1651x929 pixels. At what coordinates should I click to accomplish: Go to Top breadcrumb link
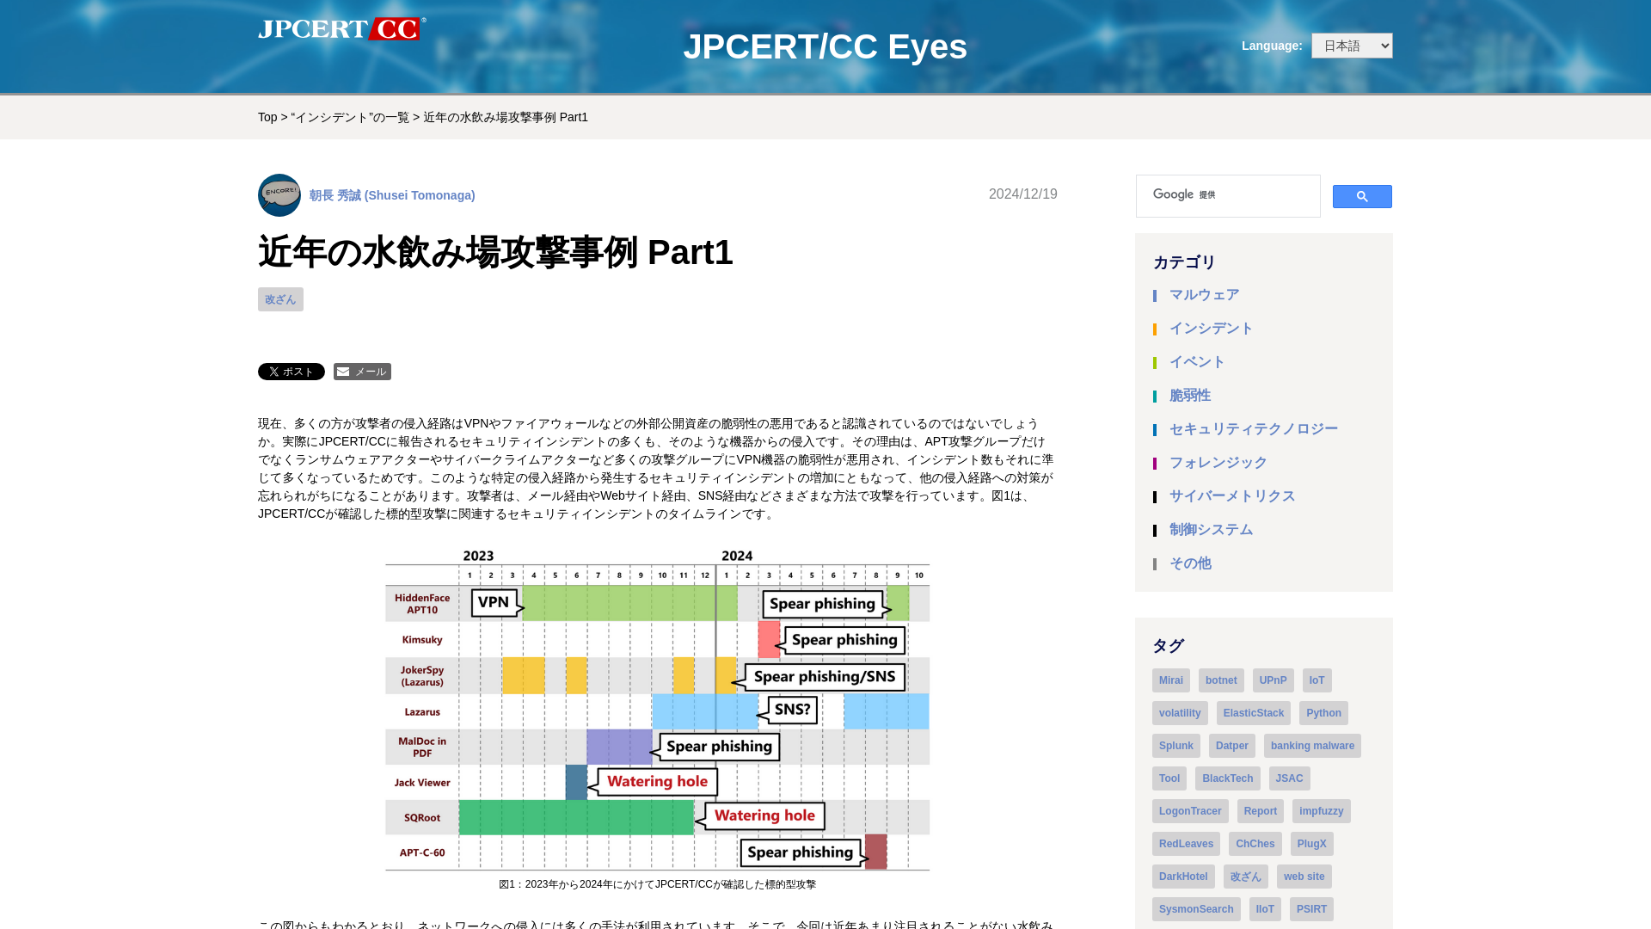(x=267, y=117)
